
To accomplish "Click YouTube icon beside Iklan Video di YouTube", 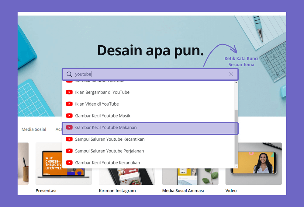I will coord(69,104).
